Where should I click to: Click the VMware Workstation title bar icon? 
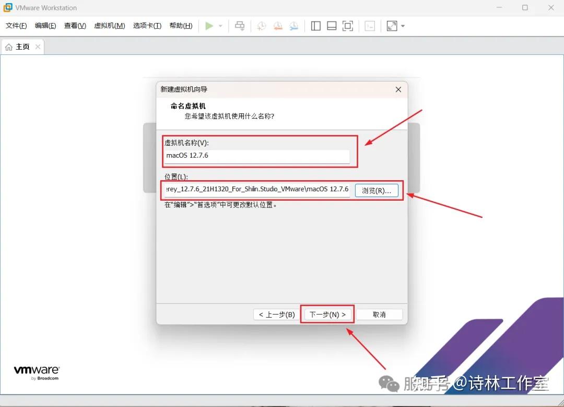[x=7, y=7]
